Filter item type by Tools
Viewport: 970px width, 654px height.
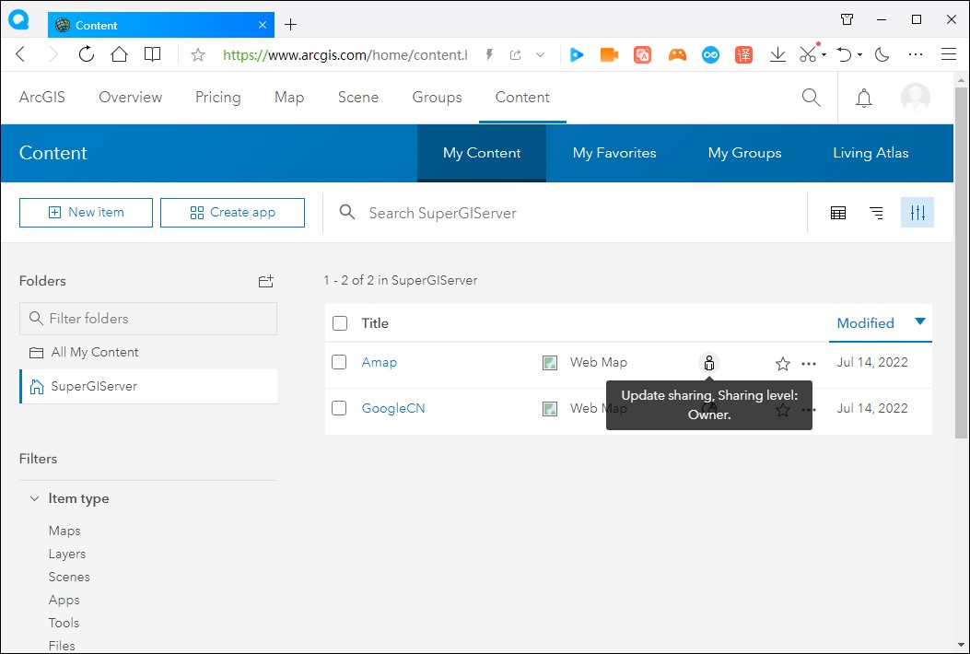coord(64,623)
